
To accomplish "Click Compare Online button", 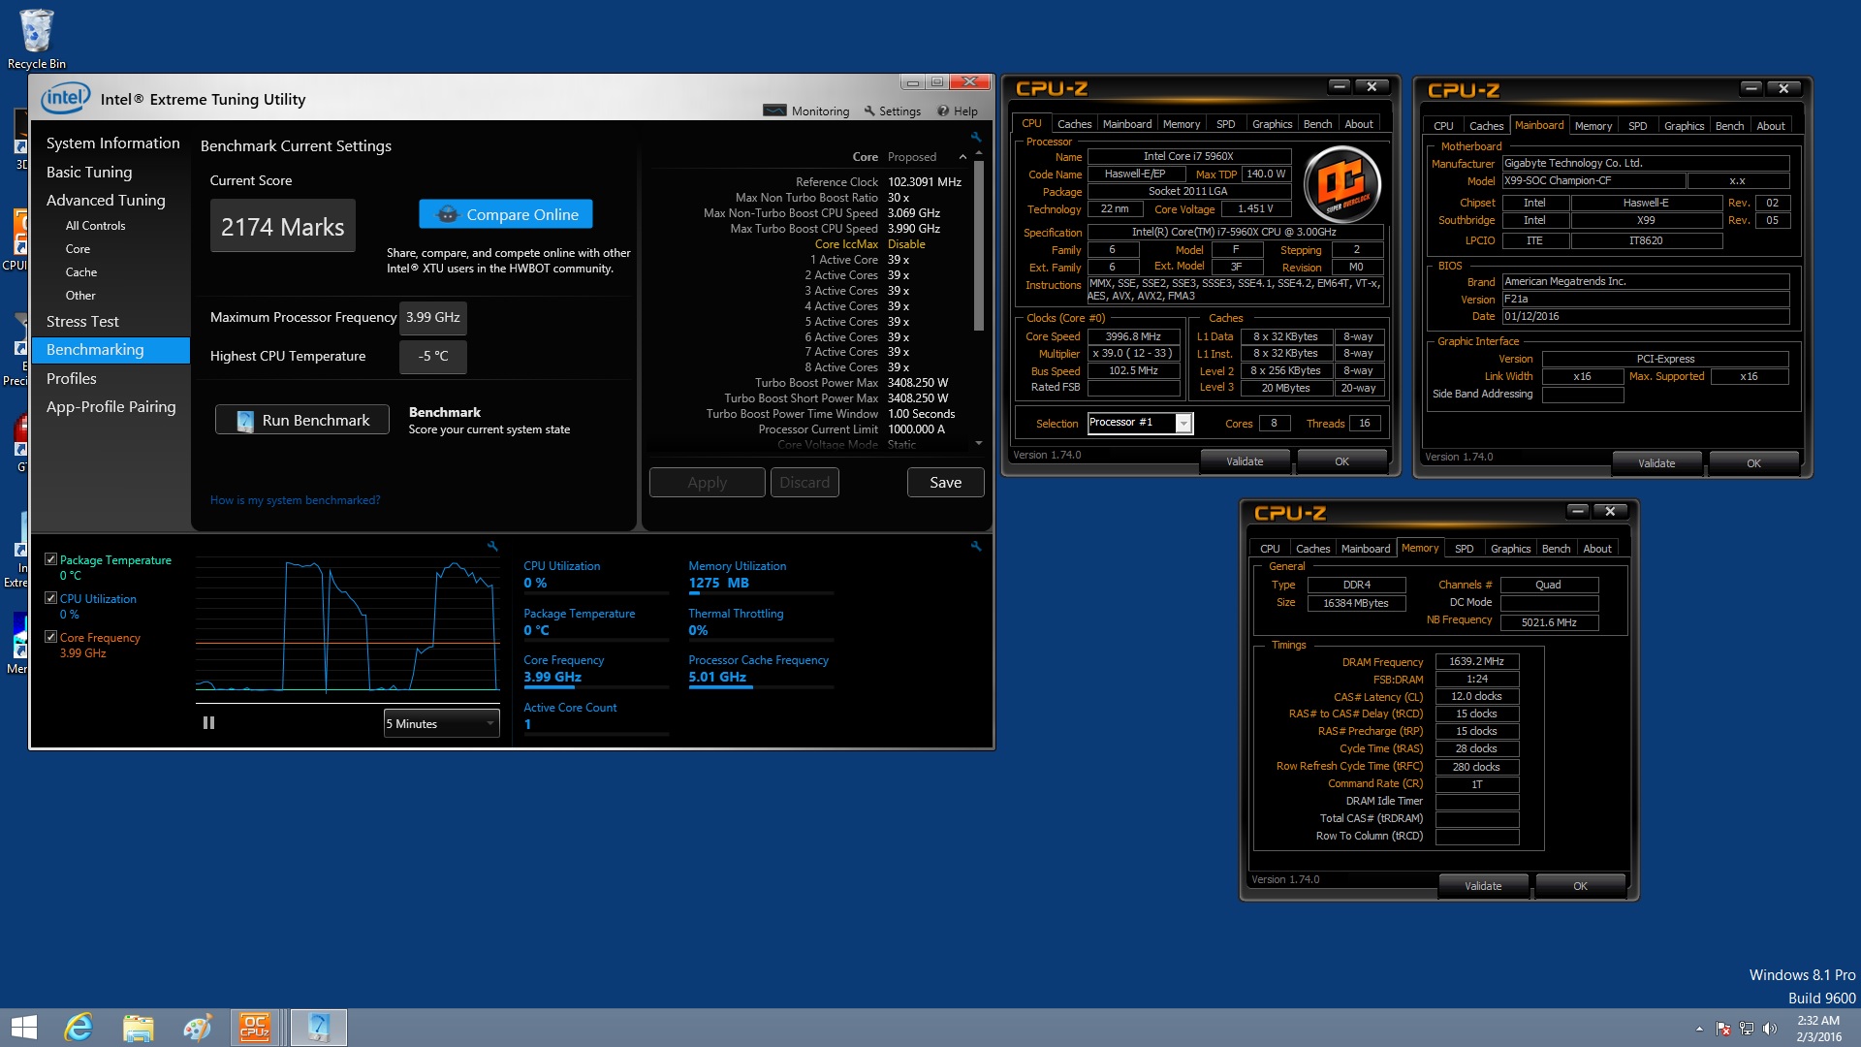I will pos(505,214).
